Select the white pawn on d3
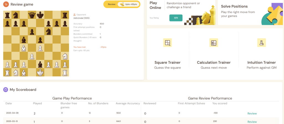The image size is (284, 124). click(32, 56)
